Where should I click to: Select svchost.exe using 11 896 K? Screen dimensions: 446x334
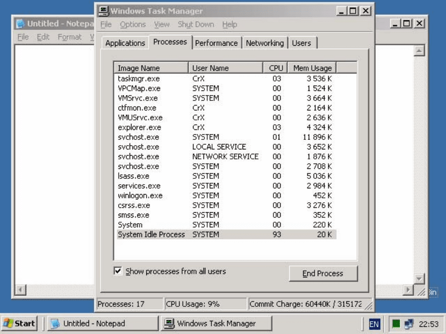click(226, 137)
